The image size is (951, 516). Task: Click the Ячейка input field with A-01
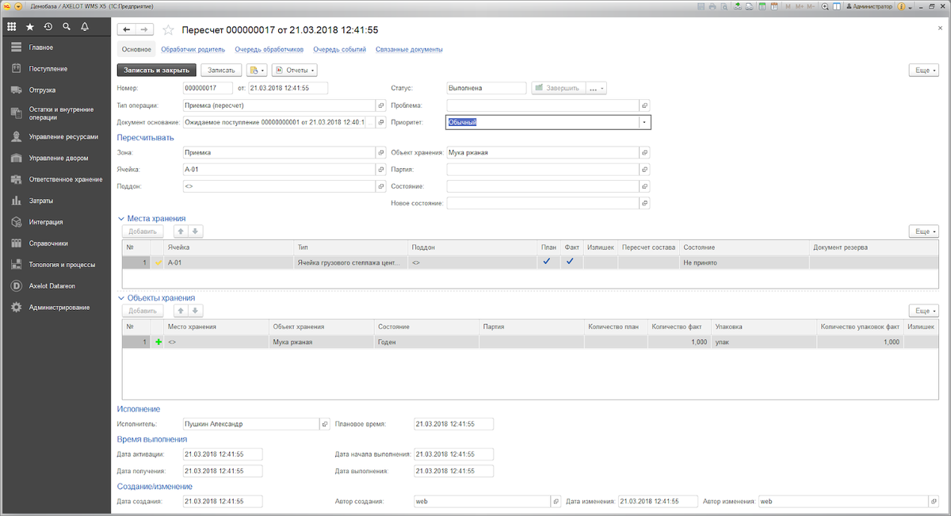pos(278,169)
